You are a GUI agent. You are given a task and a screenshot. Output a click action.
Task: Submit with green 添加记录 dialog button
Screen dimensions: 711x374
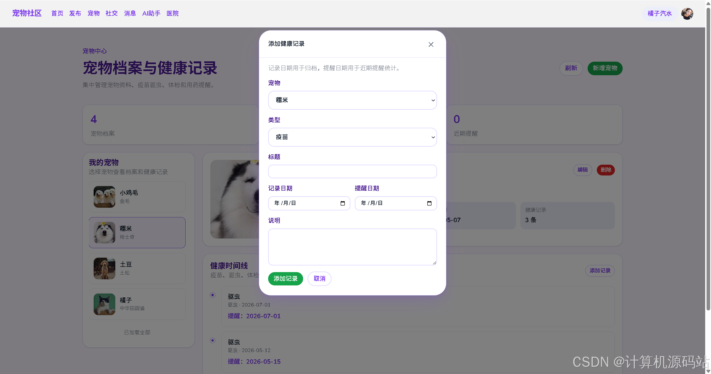point(285,278)
